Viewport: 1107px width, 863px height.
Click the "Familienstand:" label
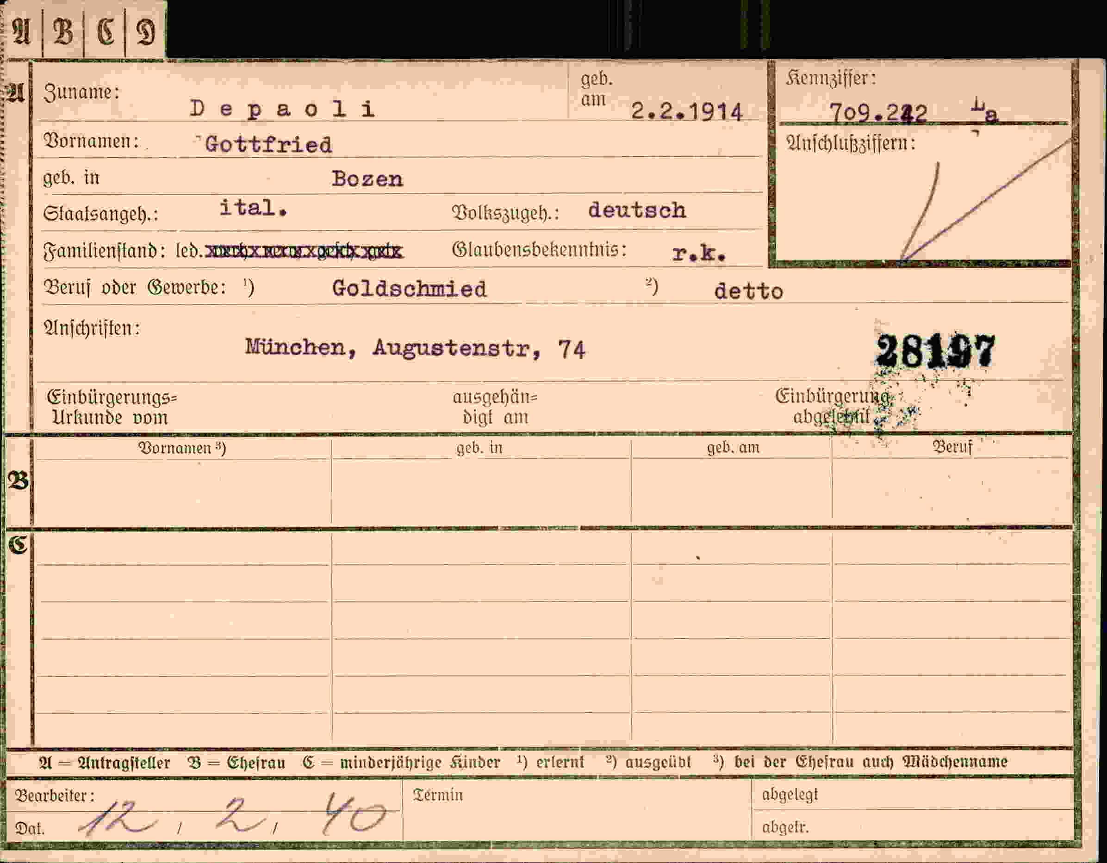(x=105, y=251)
